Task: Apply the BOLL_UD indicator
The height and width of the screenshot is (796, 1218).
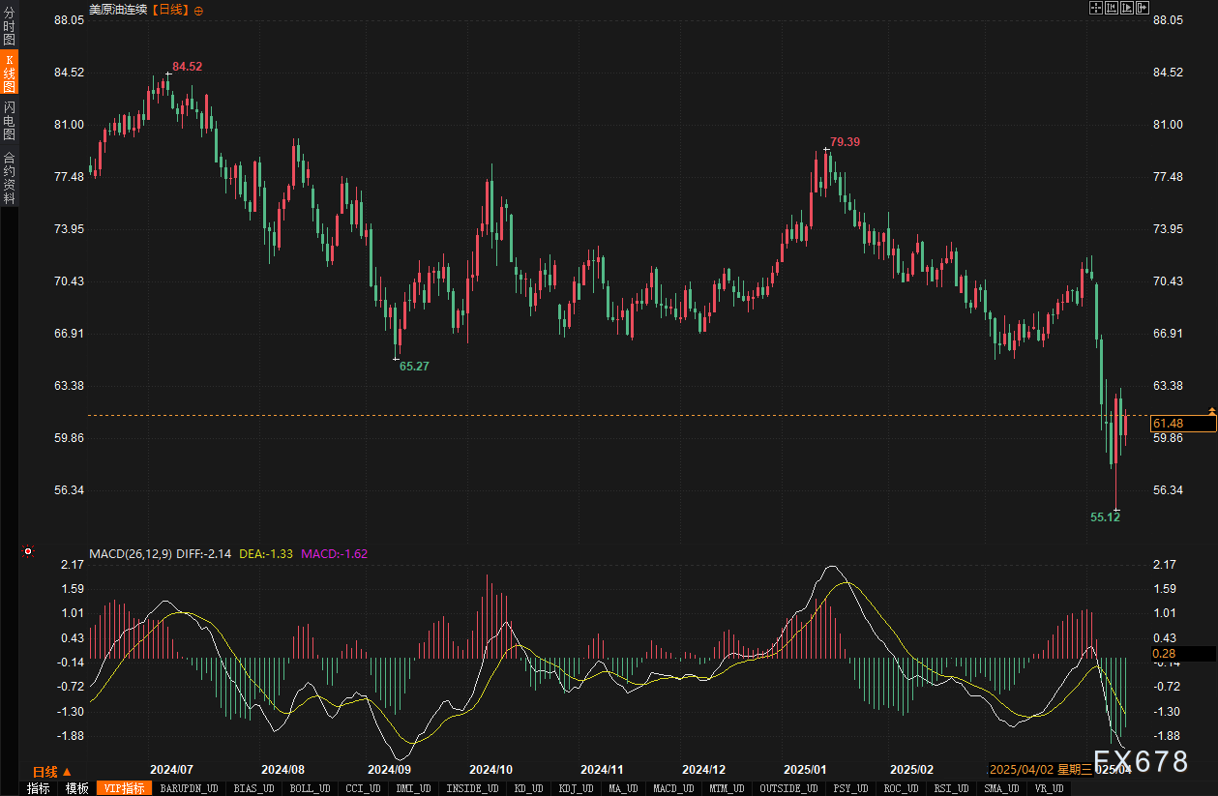Action: pyautogui.click(x=309, y=788)
